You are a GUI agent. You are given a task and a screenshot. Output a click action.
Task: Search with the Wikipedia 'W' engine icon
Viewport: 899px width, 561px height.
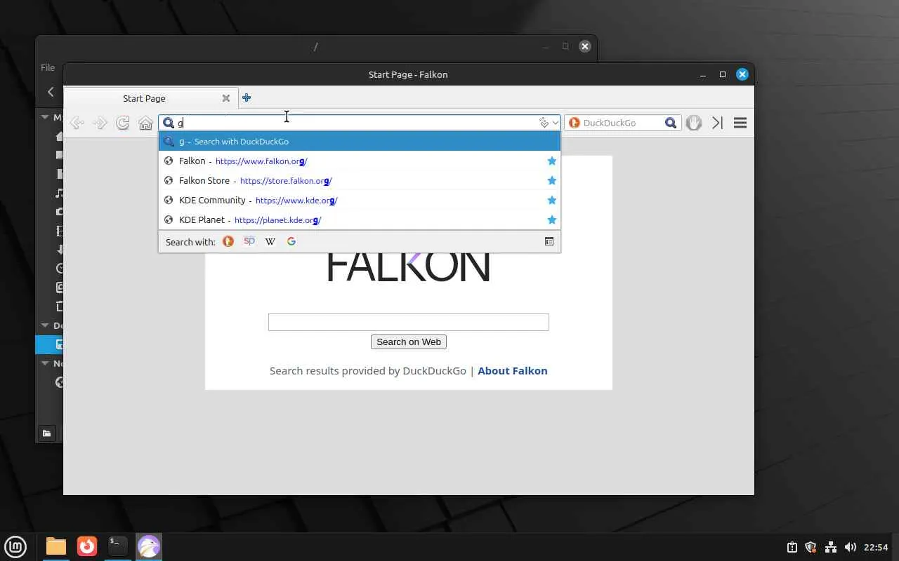click(270, 241)
